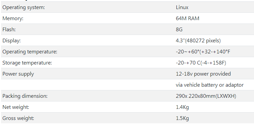Viewport: 254px width, 126px height.
Task: Select the 'Linux' value text
Action: coord(182,7)
